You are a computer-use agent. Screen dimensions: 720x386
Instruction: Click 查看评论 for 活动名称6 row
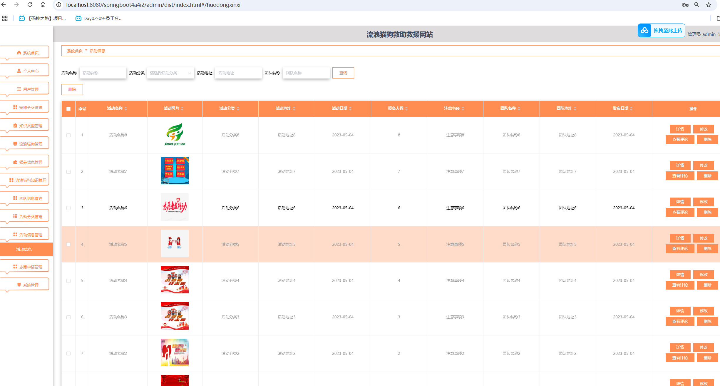(x=680, y=212)
